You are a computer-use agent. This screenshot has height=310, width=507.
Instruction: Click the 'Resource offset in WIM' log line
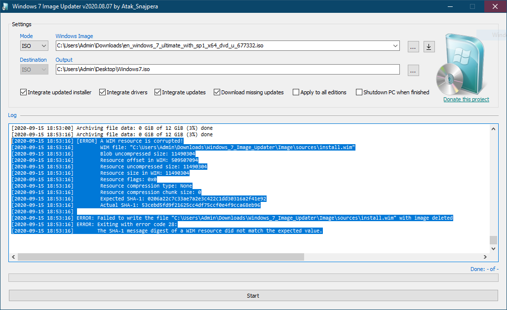tap(105, 160)
